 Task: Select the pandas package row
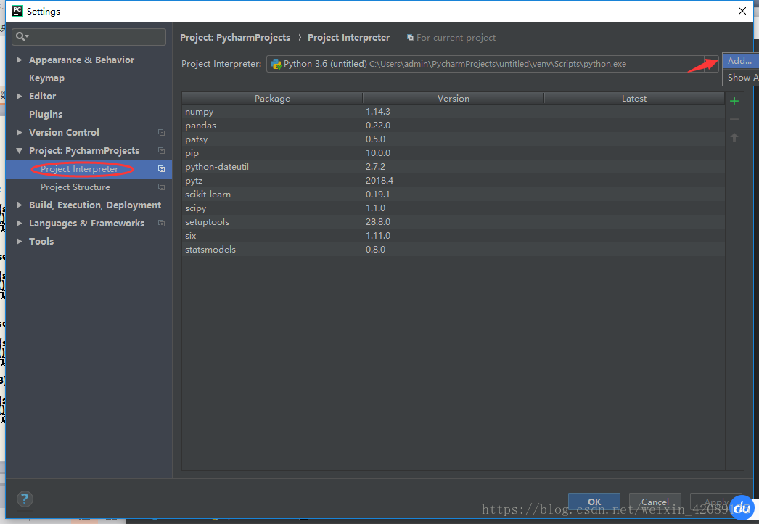453,126
